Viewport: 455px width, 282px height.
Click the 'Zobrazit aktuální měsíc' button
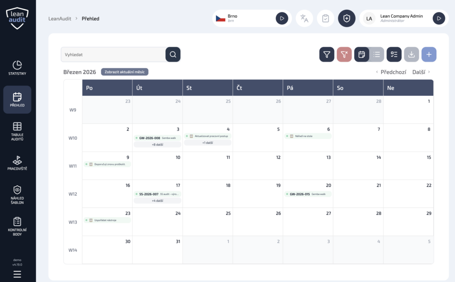pos(124,72)
